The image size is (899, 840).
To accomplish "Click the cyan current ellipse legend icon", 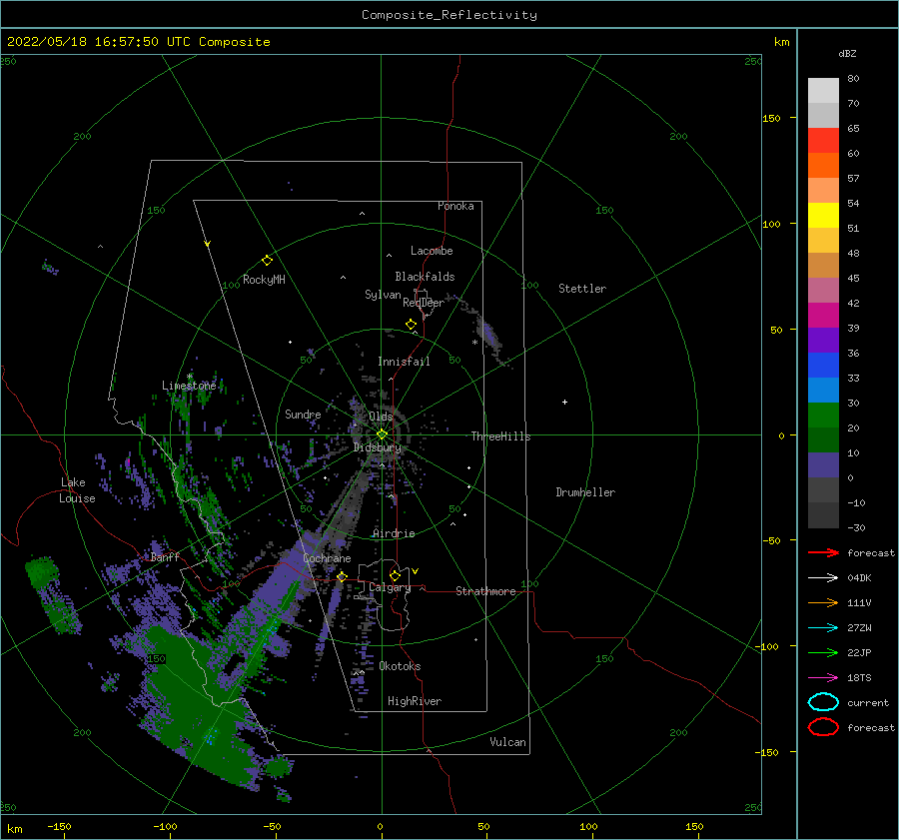I will tap(823, 702).
